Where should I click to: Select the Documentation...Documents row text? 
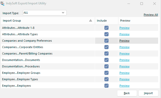click(21, 60)
